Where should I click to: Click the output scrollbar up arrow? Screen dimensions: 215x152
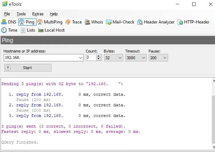tap(214, 81)
